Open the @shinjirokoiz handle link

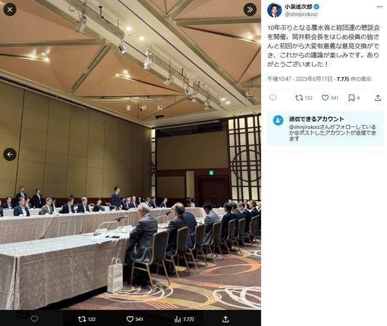click(301, 14)
